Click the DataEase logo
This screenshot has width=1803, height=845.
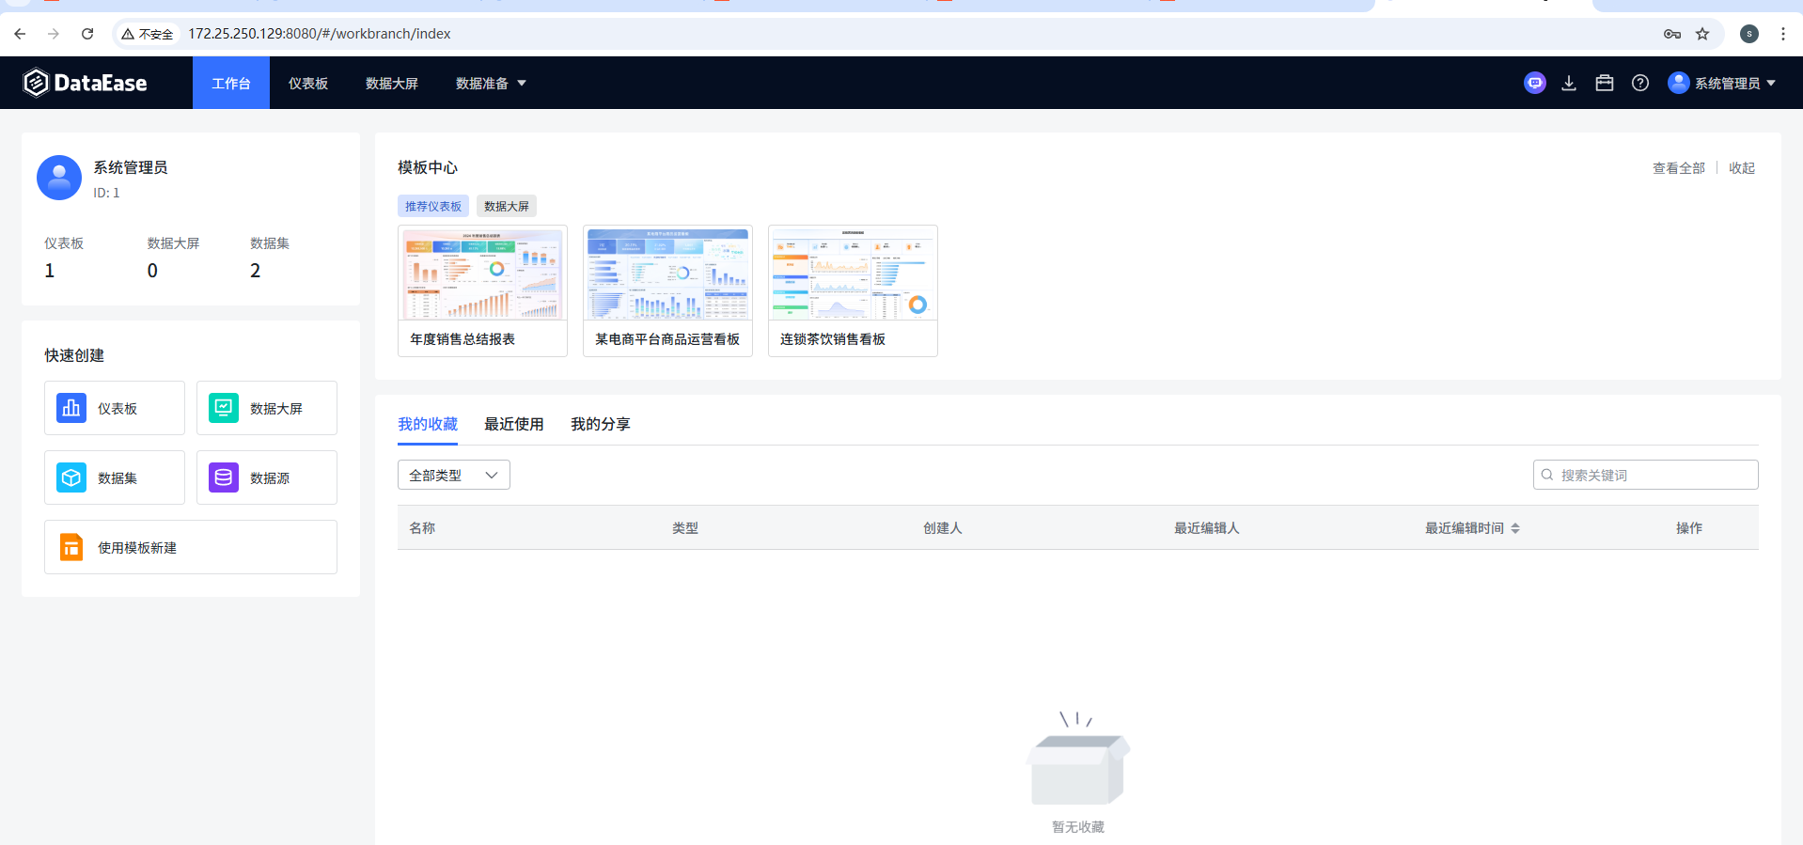86,83
